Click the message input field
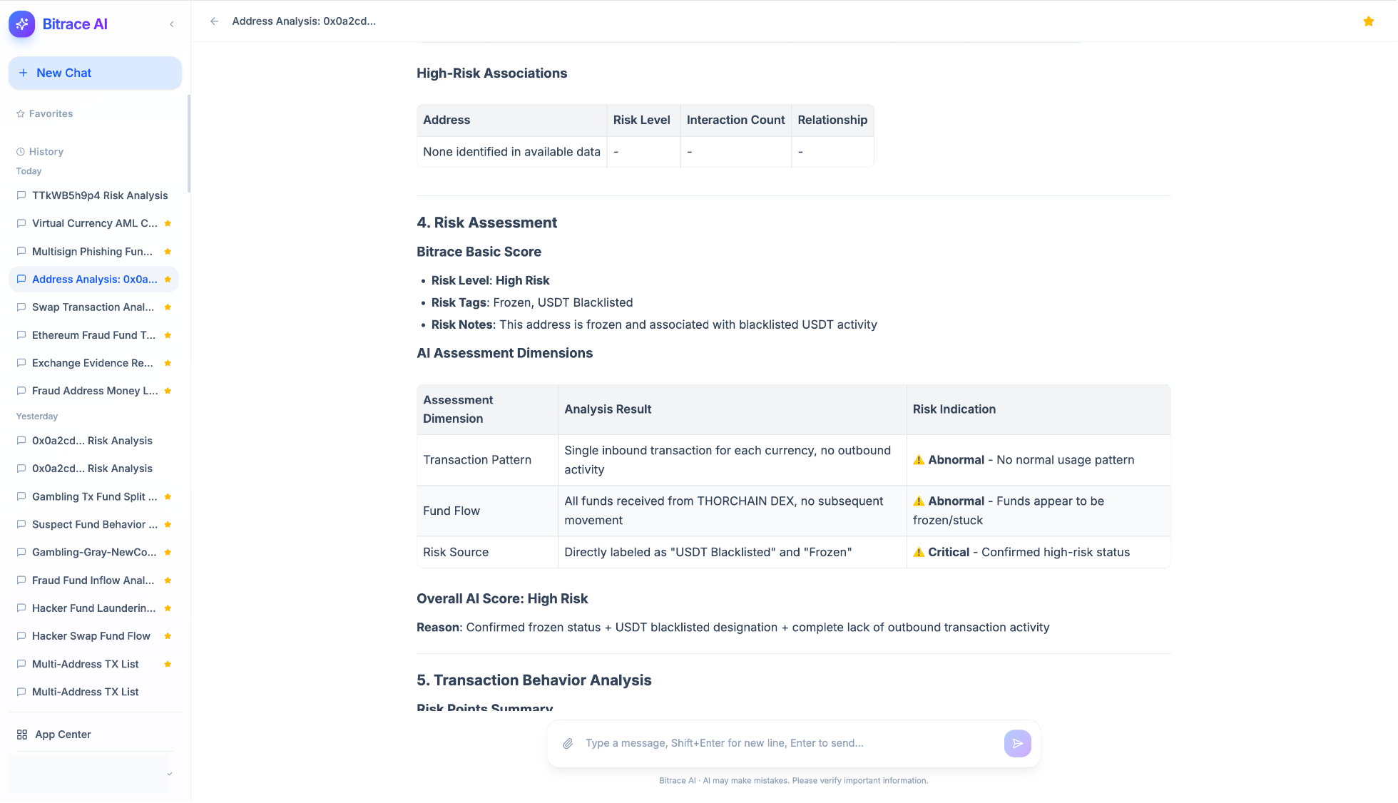 (x=785, y=743)
